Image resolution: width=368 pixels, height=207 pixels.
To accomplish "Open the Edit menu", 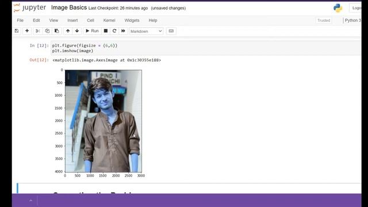I will tap(36, 21).
